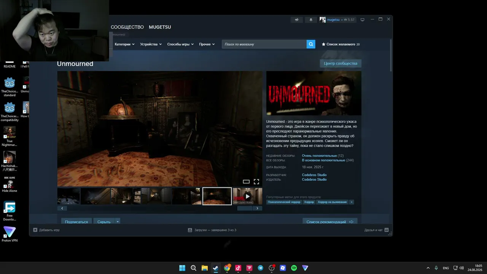This screenshot has width=487, height=274.
Task: Open Roblox from the taskbar
Action: 283,268
